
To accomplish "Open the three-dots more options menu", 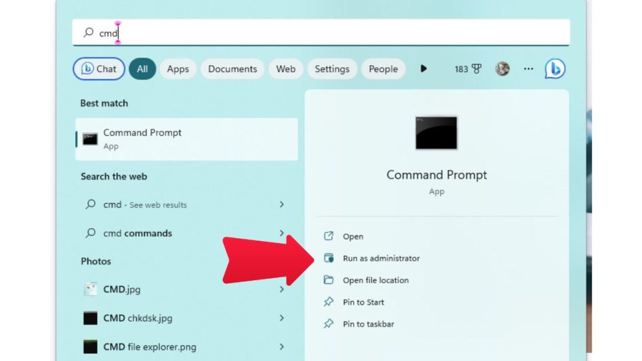I will pyautogui.click(x=529, y=69).
